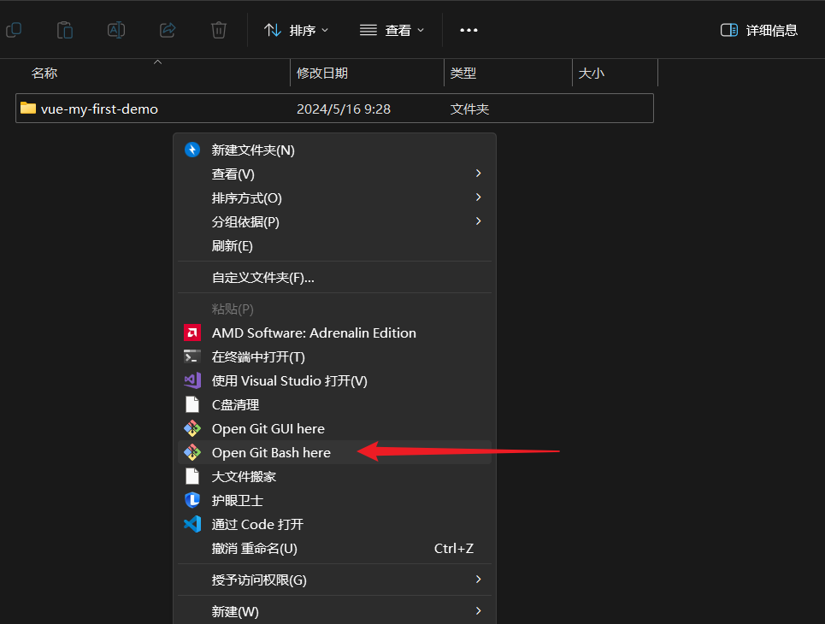
Task: Click the Git GUI diamond icon
Action: point(192,428)
